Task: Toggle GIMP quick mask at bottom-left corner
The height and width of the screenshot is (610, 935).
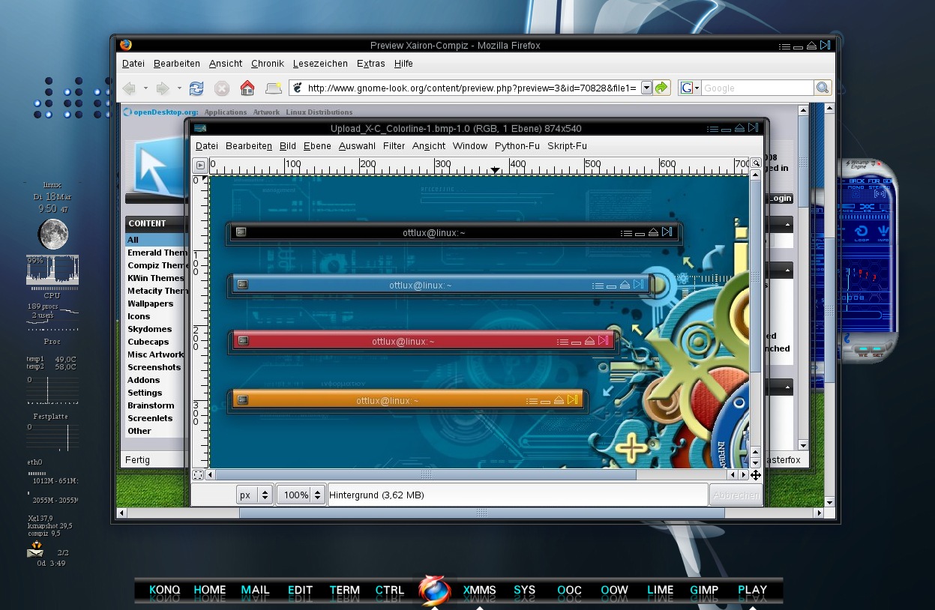Action: click(x=198, y=474)
